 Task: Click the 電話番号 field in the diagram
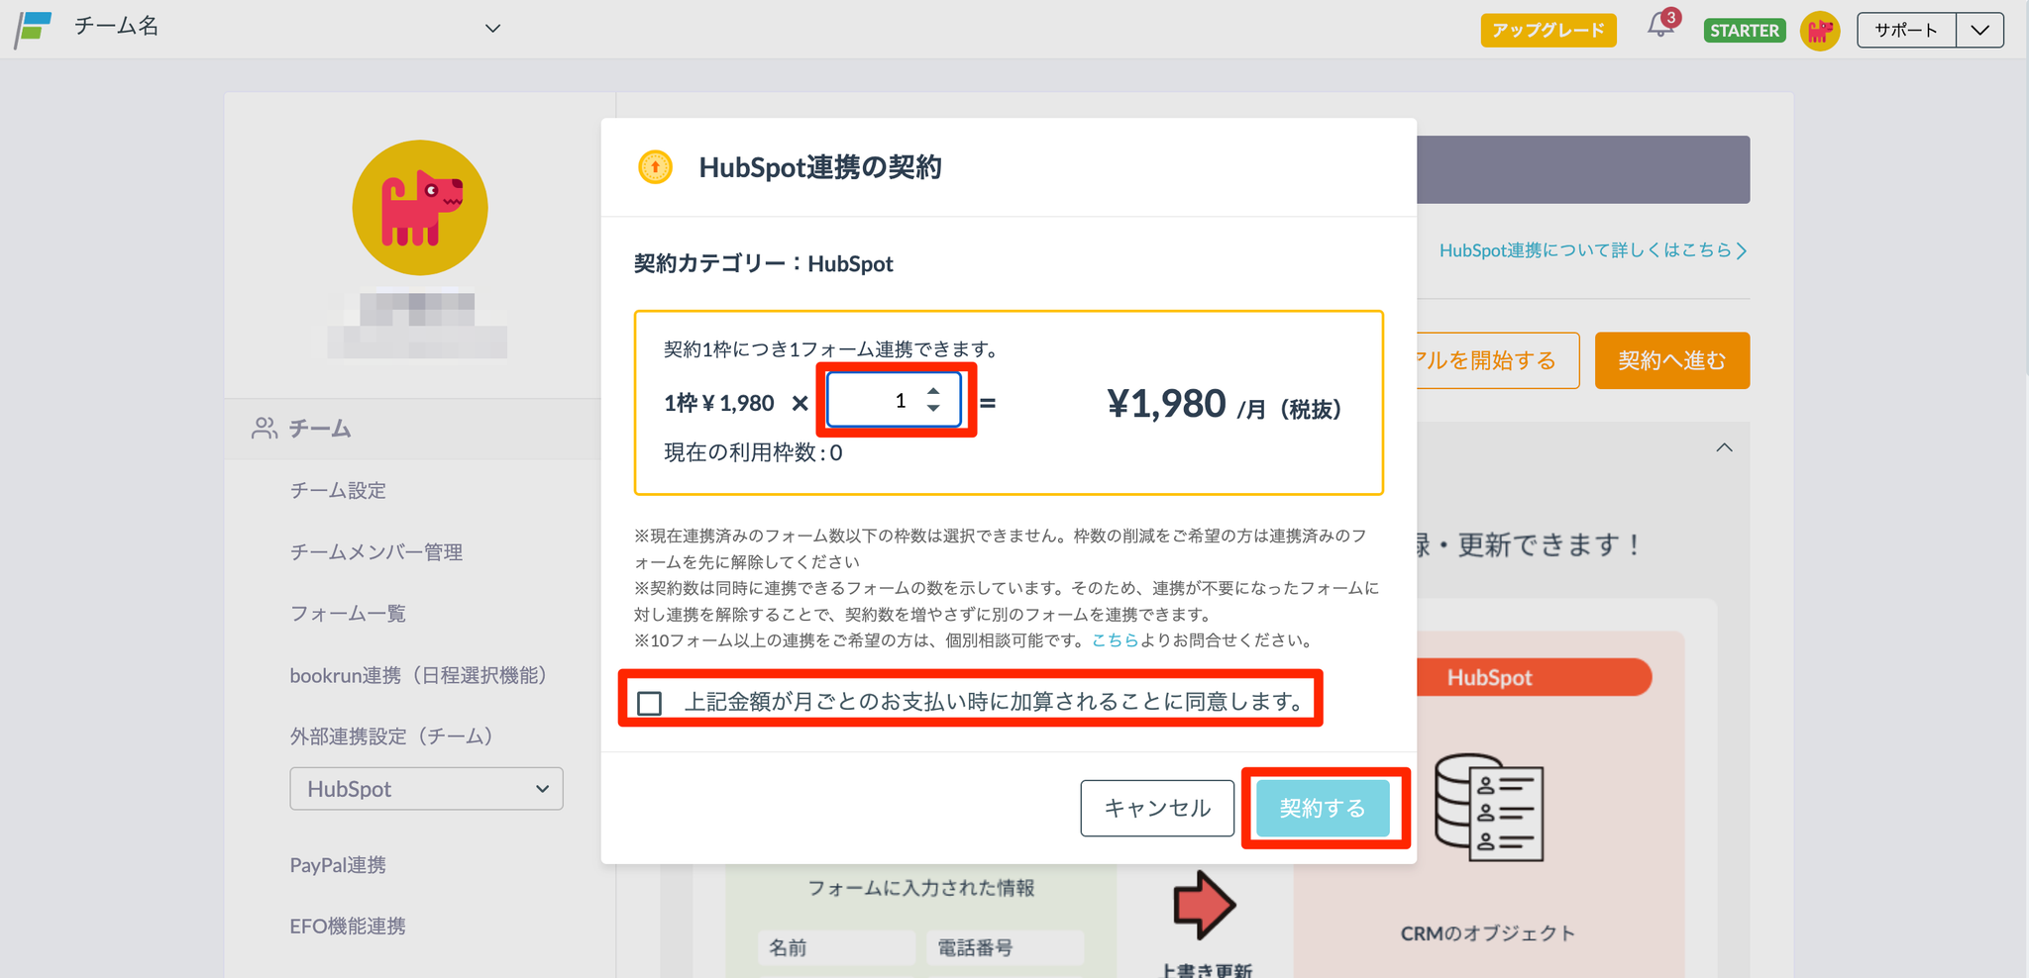coord(1005,948)
